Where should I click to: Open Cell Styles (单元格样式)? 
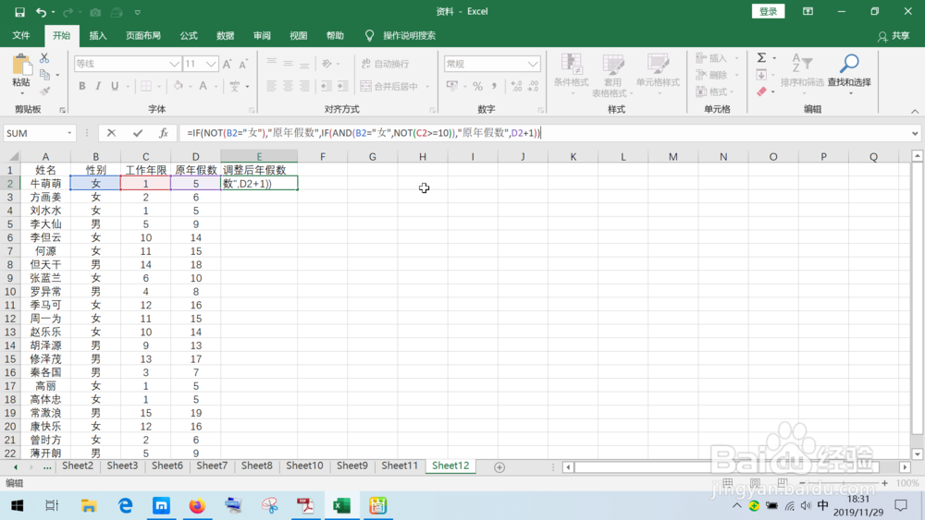pyautogui.click(x=657, y=75)
